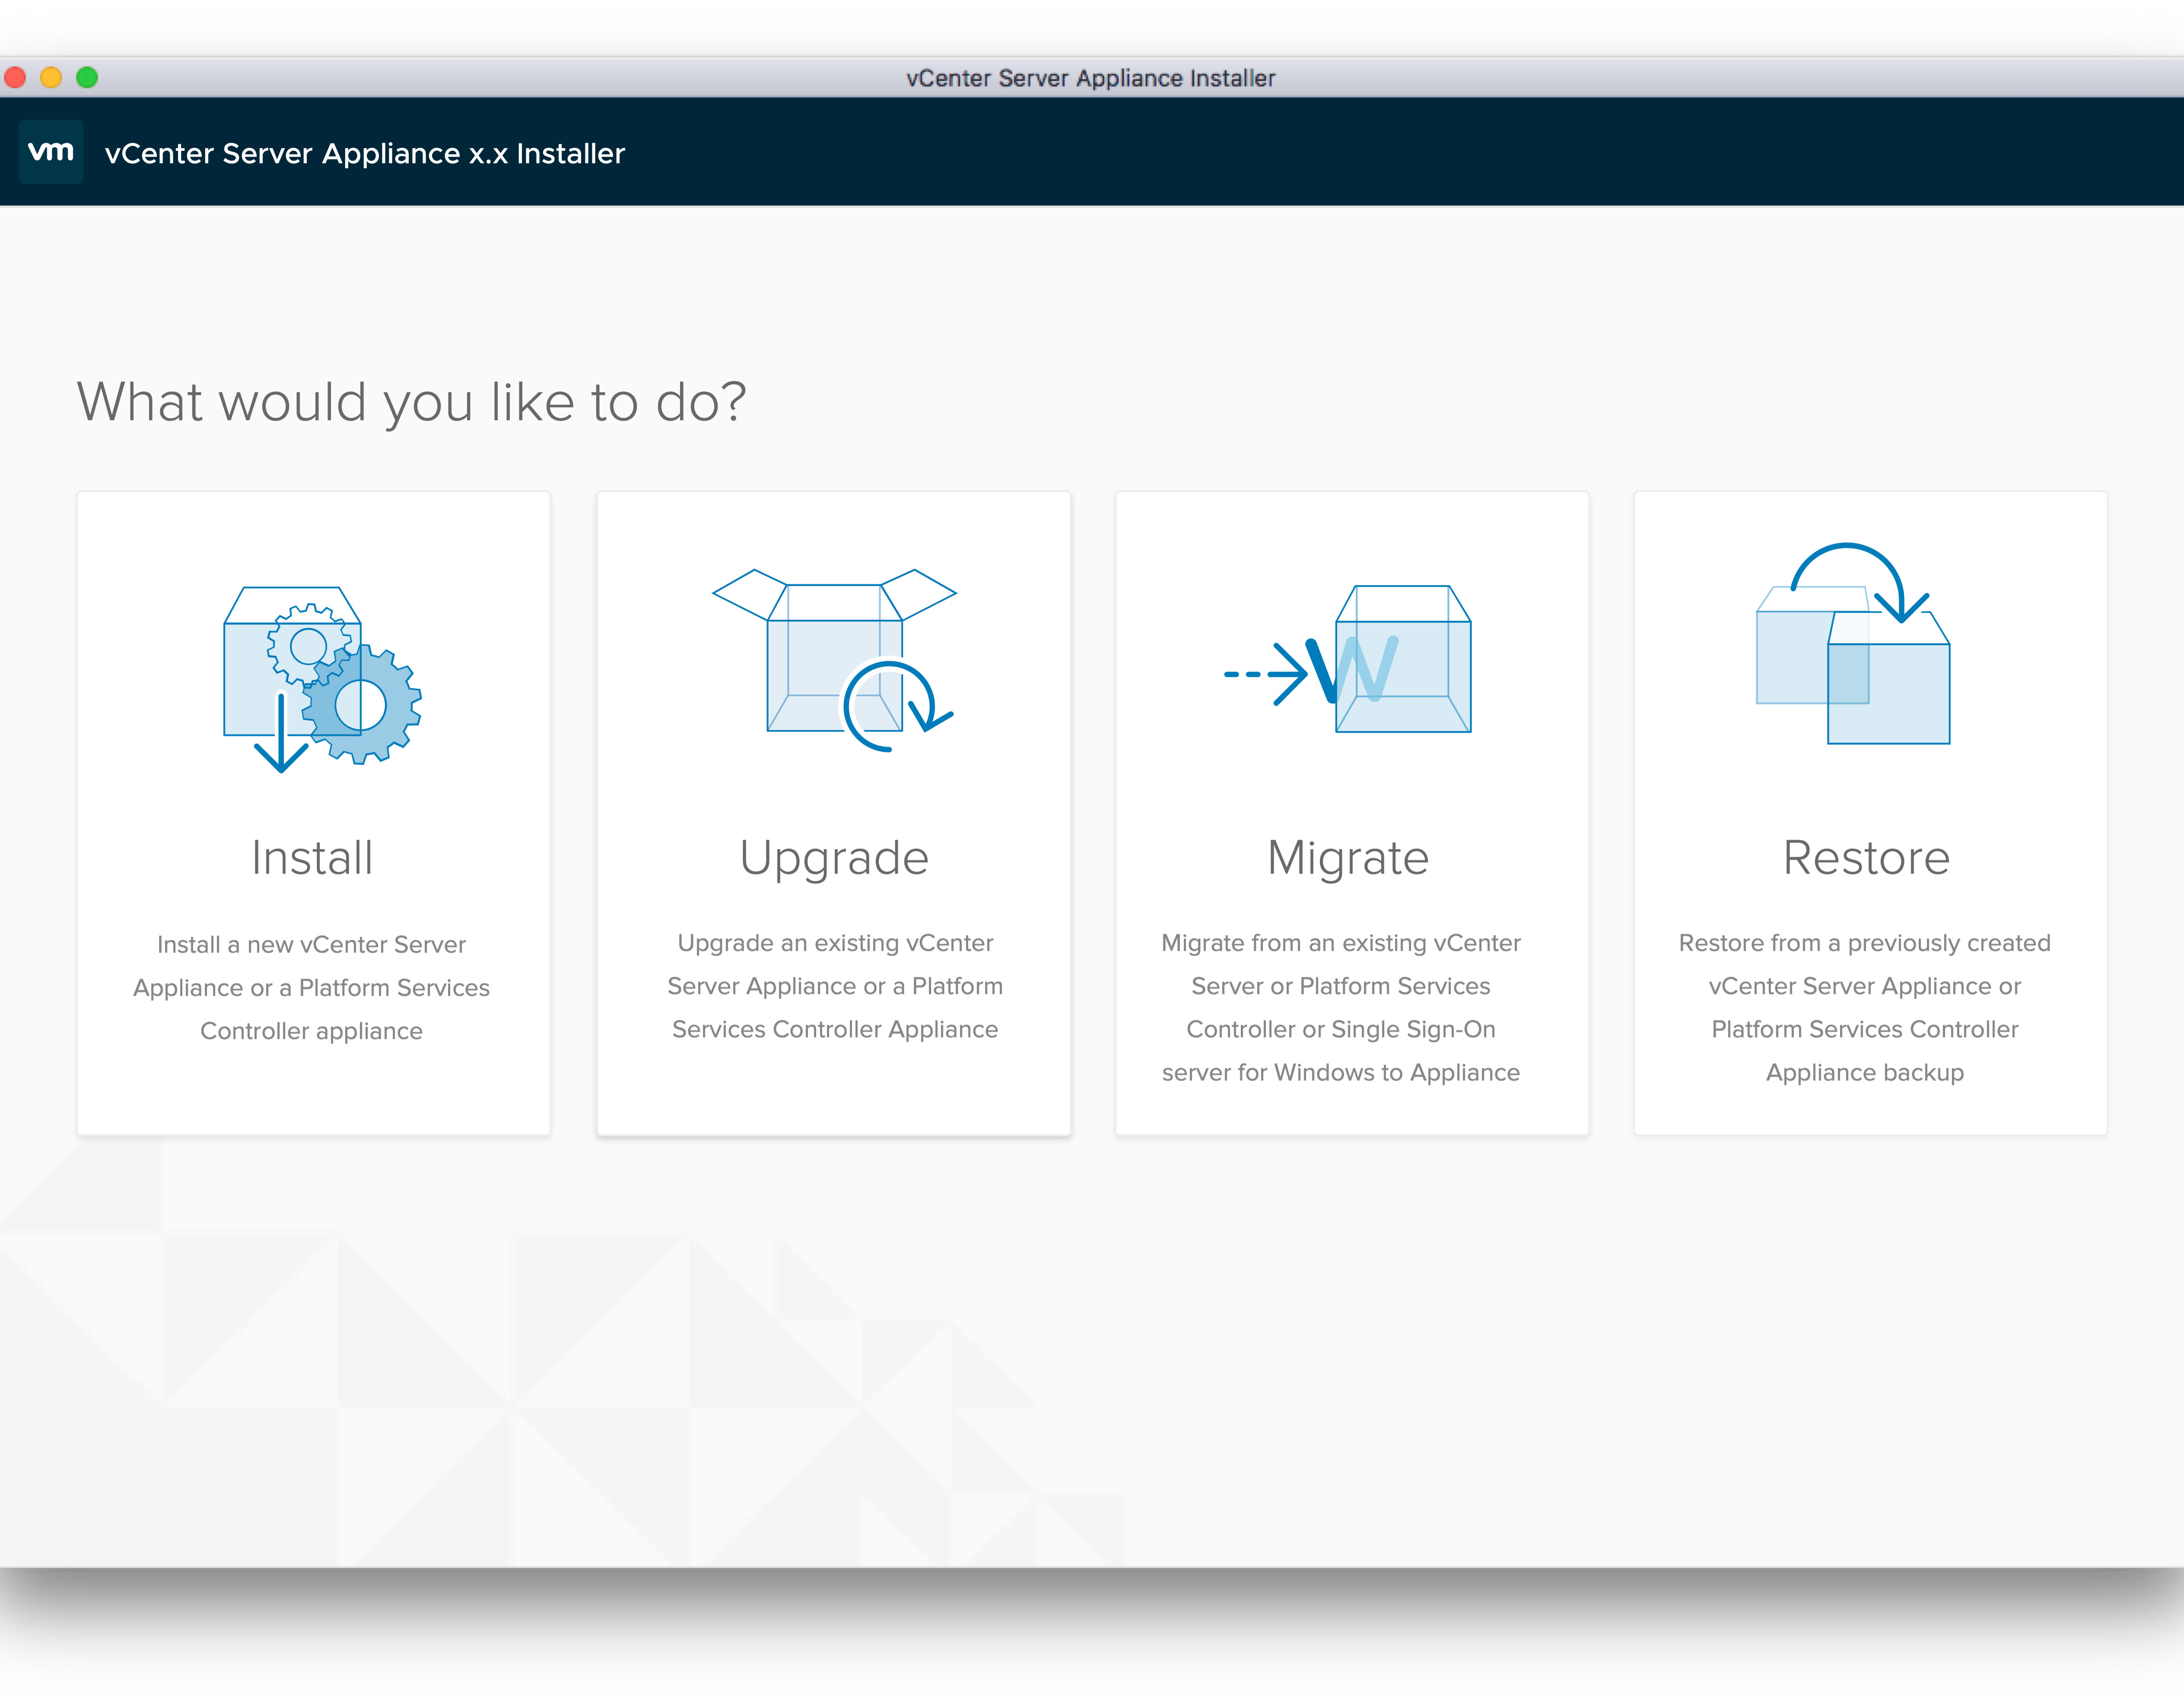Click the green fullscreen window button
Screen dimensions: 2184x1708
pos(87,77)
